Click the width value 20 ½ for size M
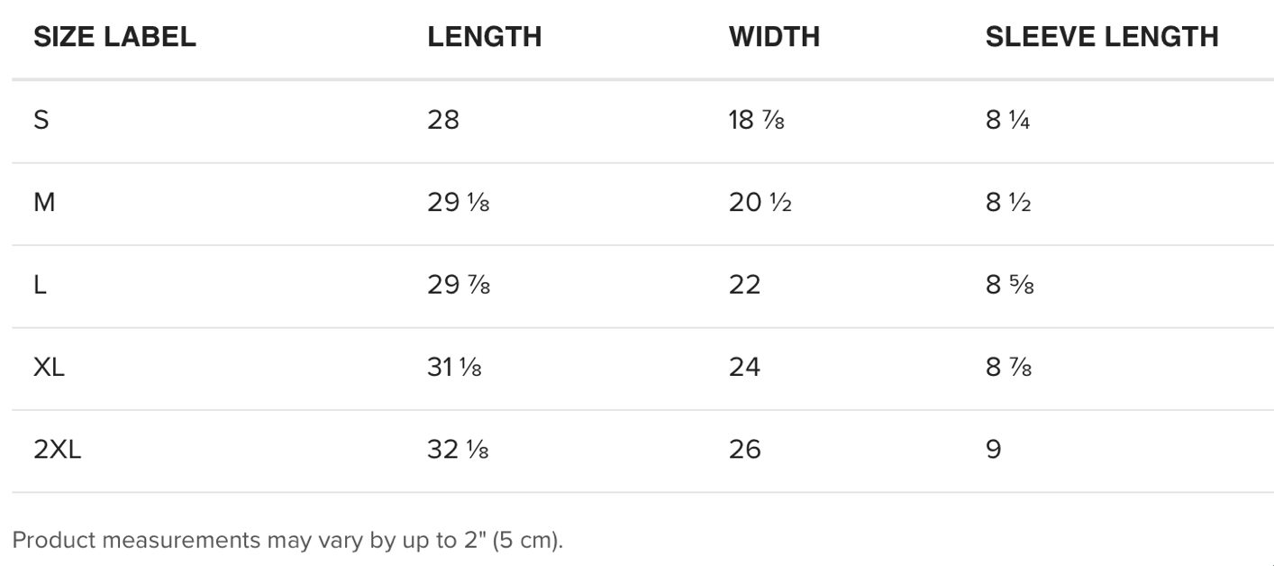 [760, 203]
